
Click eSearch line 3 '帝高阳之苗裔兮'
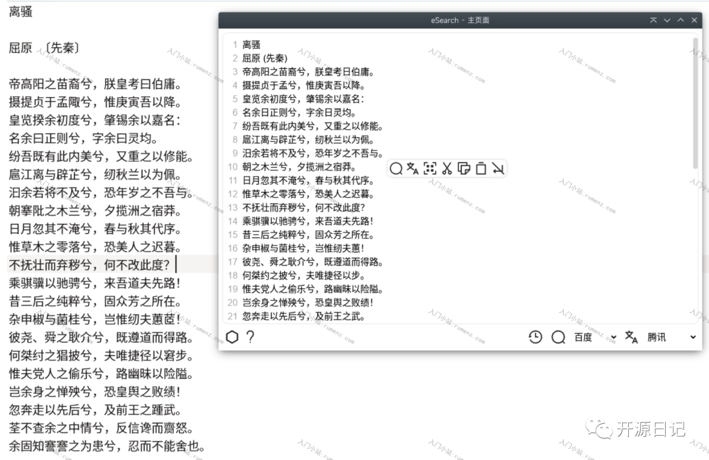pos(274,72)
